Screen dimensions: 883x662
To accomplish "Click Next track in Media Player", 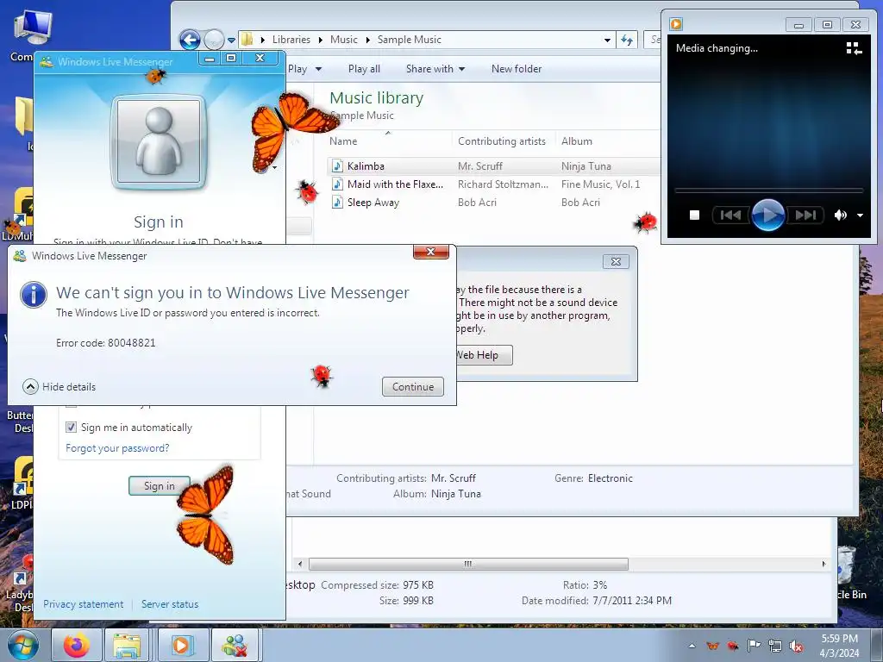I will (805, 215).
